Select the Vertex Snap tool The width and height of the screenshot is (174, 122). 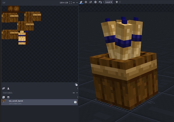point(100,2)
